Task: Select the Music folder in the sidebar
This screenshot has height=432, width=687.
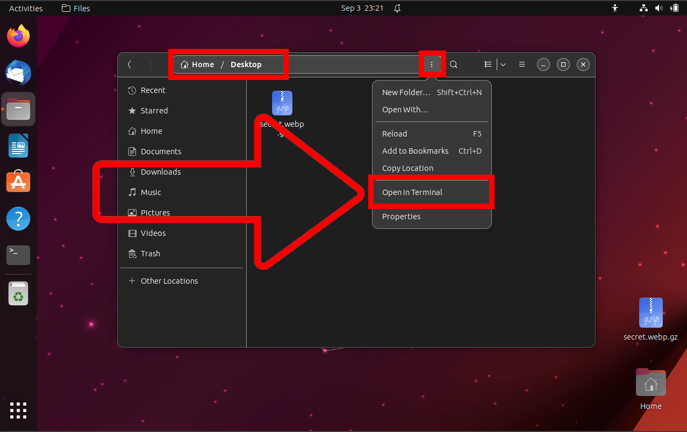Action: pos(151,192)
